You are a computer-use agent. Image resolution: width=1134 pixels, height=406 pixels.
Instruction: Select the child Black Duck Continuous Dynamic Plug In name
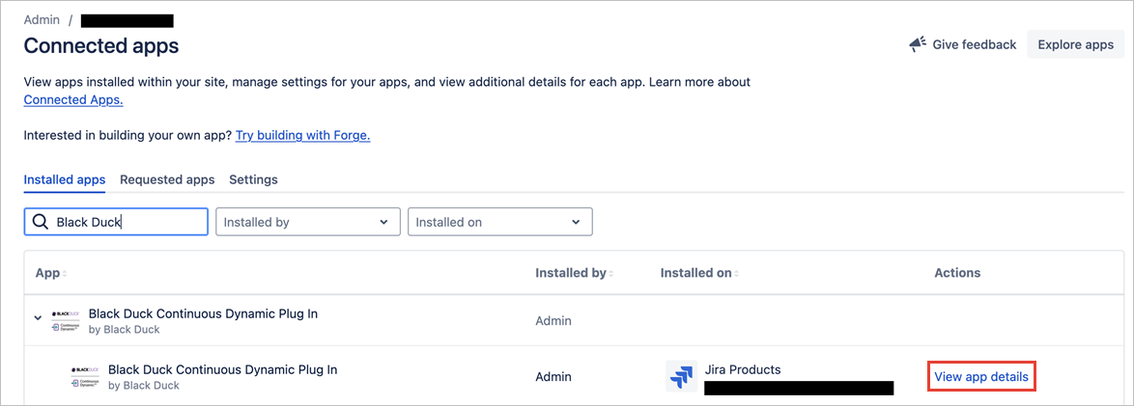click(223, 369)
